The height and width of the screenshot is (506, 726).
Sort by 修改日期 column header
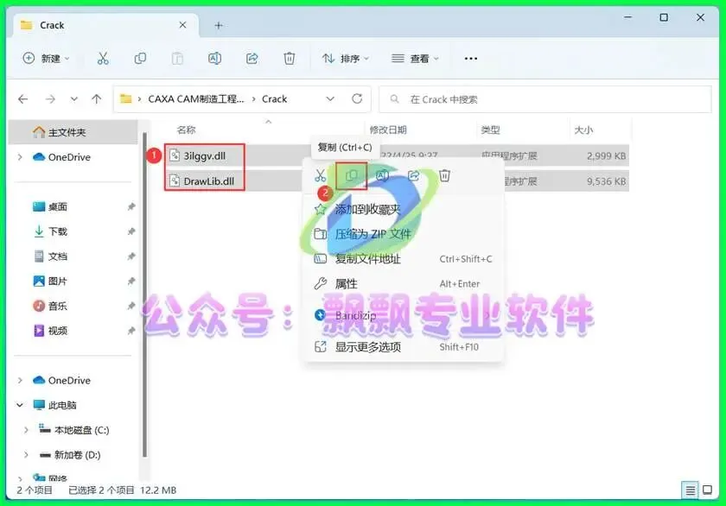[x=388, y=130]
